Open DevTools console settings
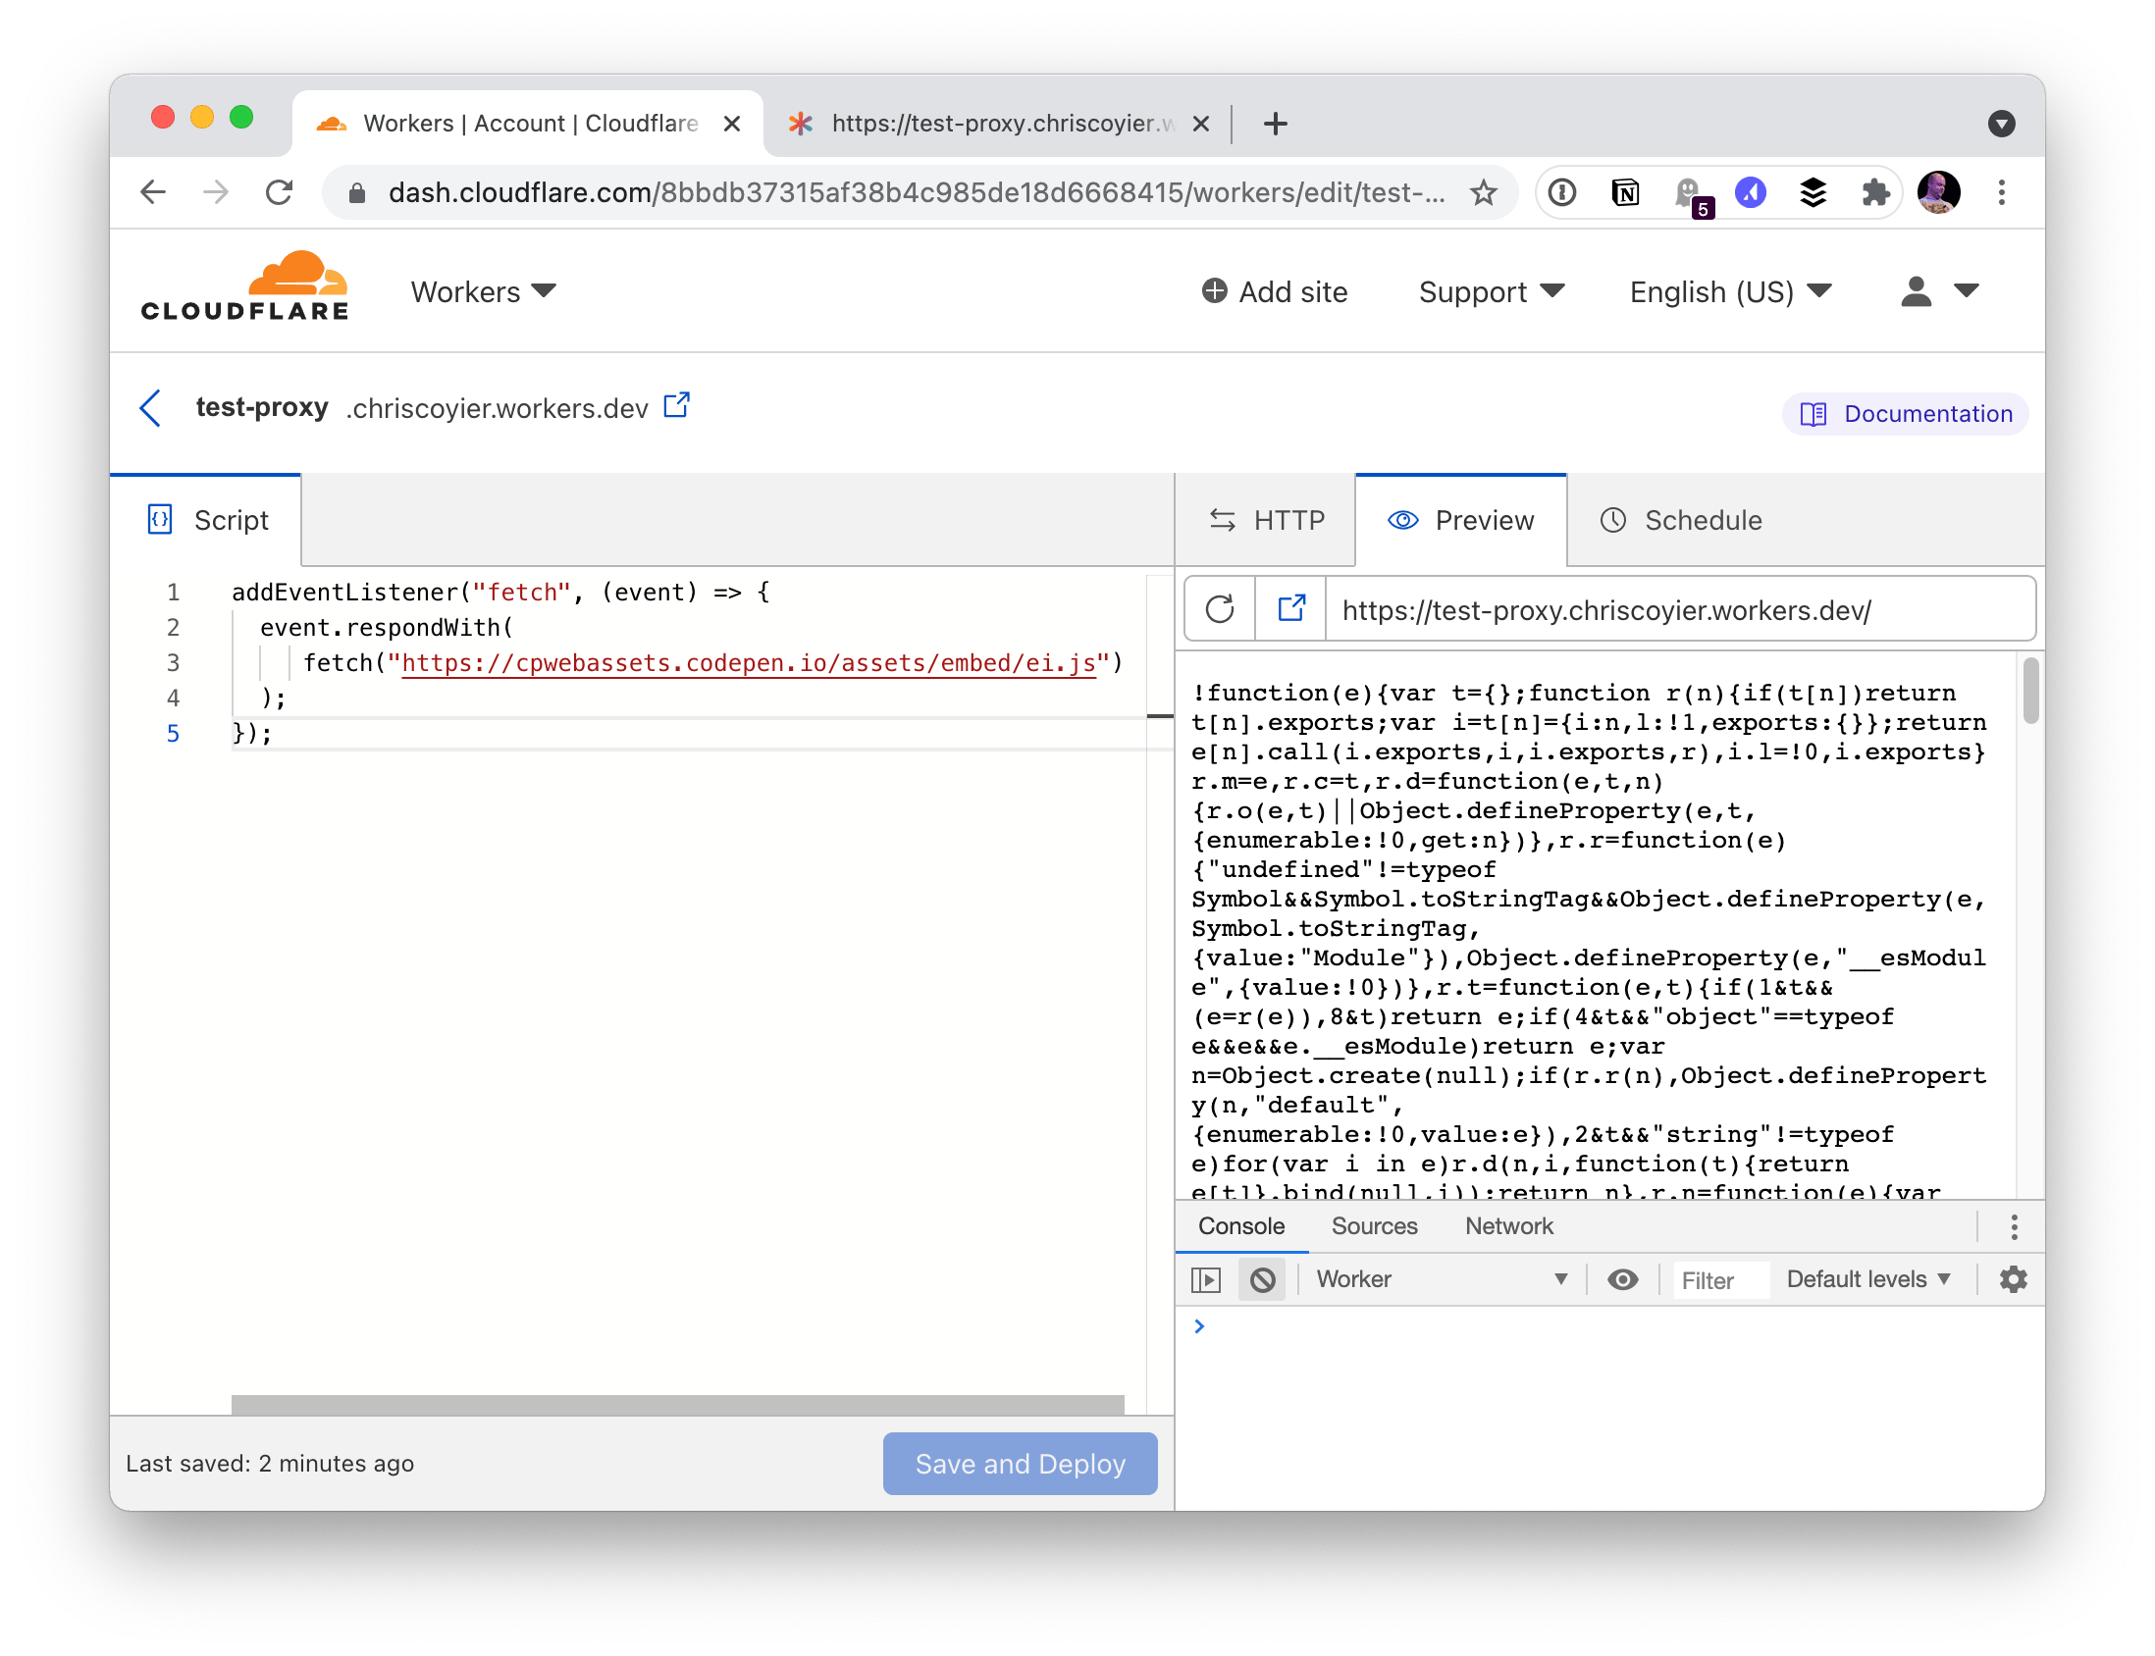 2014,1278
